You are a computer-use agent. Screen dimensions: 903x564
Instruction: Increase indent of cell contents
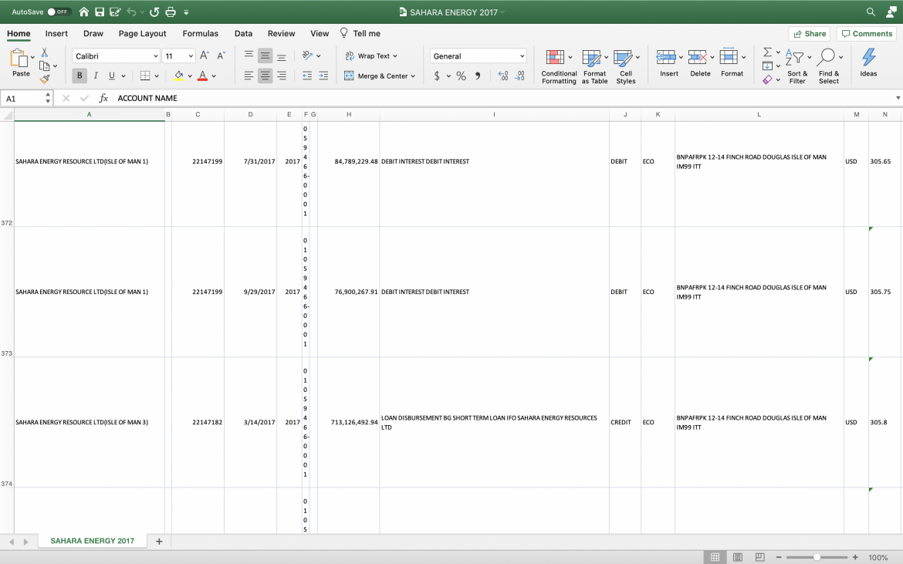[323, 76]
